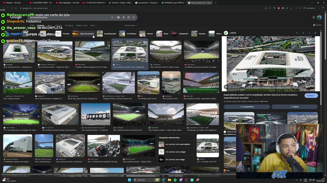This screenshot has height=183, width=327.
Task: Open Sofascore arena image thumbnail
Action: pyautogui.click(x=70, y=146)
